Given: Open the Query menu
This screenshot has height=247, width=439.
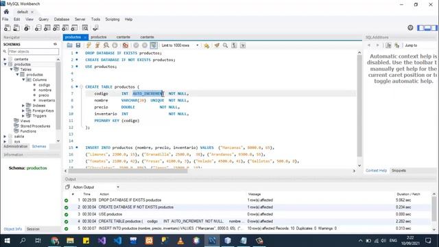Looking at the screenshot, I should [x=43, y=19].
